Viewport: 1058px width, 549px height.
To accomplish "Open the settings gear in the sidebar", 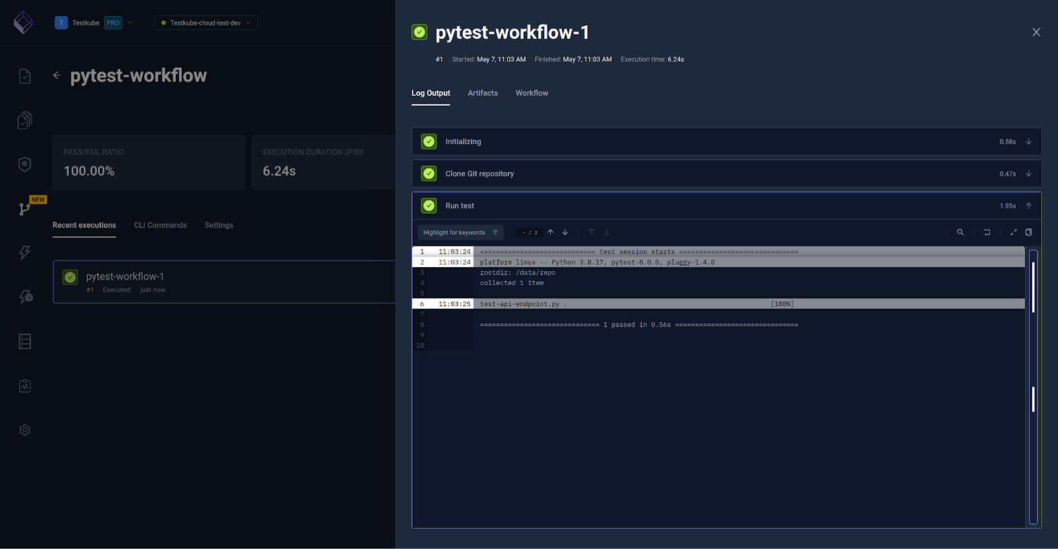I will (24, 430).
